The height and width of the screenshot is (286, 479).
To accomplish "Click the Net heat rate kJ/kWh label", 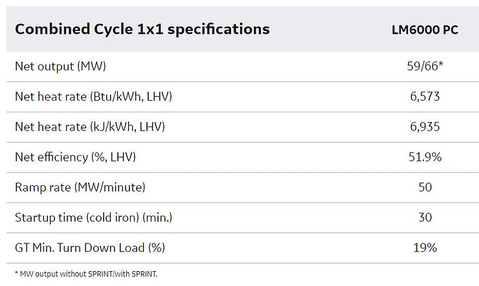I will pos(90,127).
